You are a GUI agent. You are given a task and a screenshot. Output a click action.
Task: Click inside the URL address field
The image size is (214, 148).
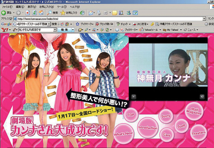[108, 19]
